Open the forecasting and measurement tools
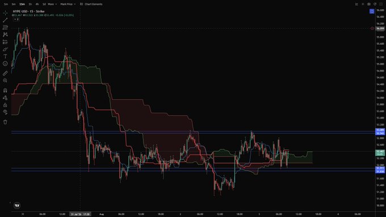The height and width of the screenshot is (217, 386). (x=5, y=42)
